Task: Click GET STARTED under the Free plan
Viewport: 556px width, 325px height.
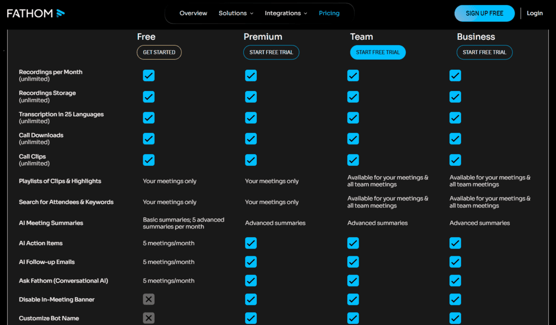Action: [159, 52]
